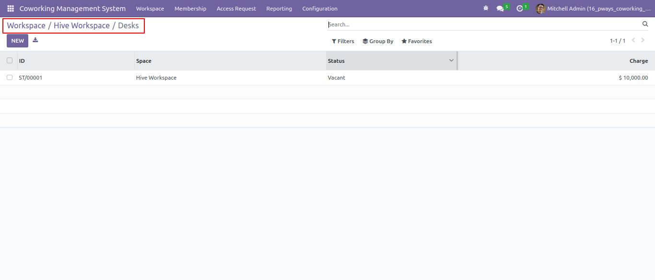Expand the Group By dropdown
This screenshot has height=280, width=655.
[x=378, y=41]
